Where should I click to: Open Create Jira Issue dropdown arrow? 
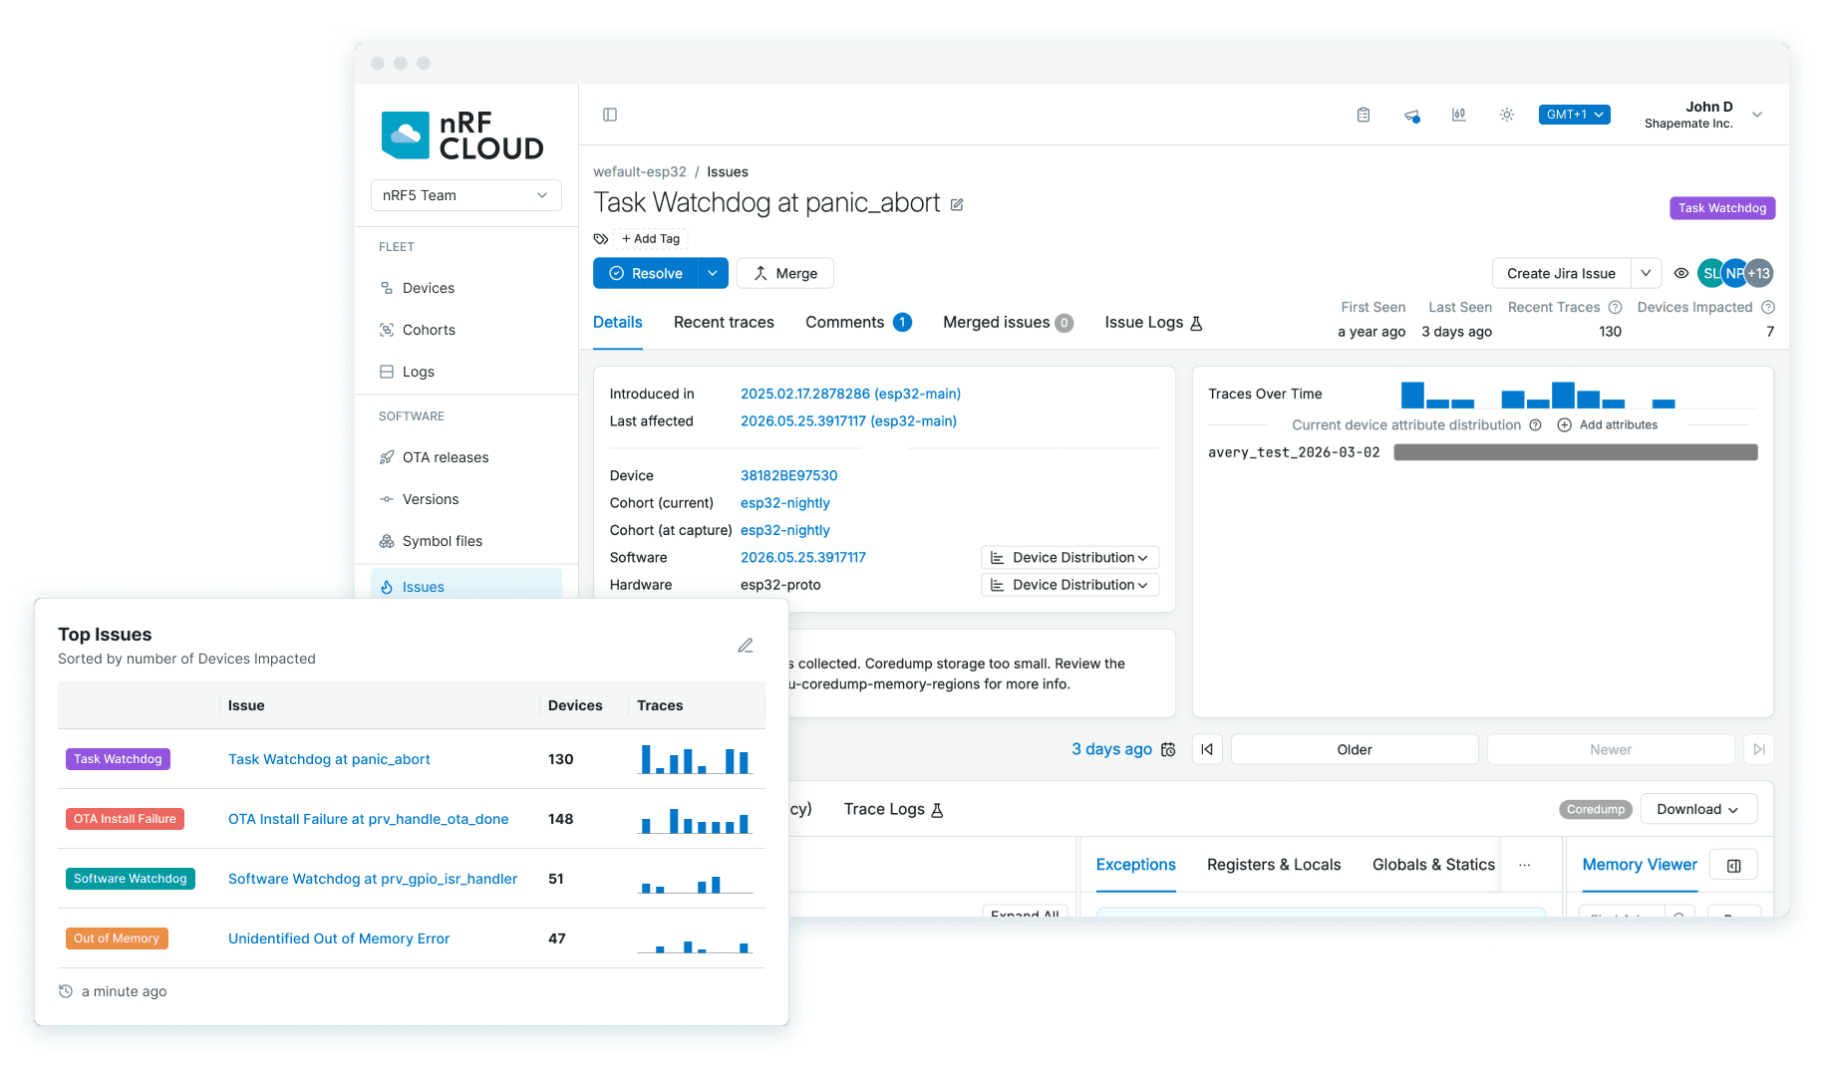coord(1646,273)
